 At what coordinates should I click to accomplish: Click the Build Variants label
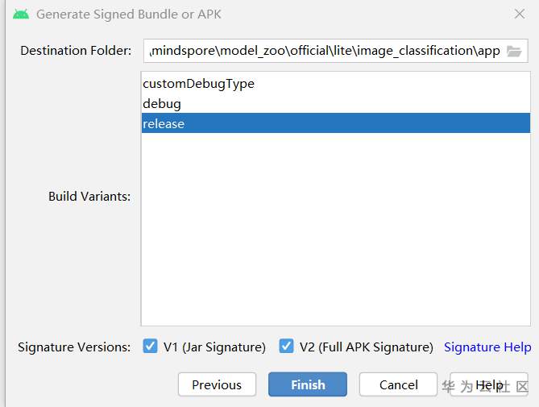tap(89, 197)
